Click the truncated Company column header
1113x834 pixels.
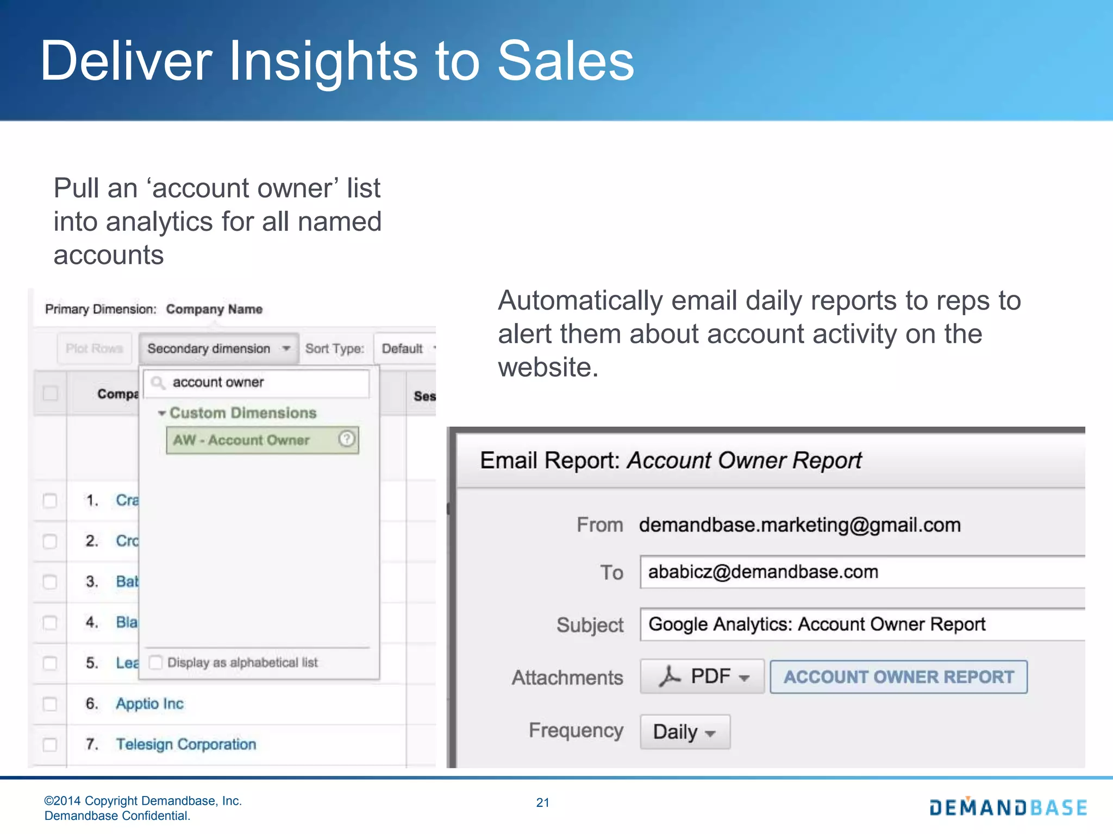pyautogui.click(x=118, y=394)
